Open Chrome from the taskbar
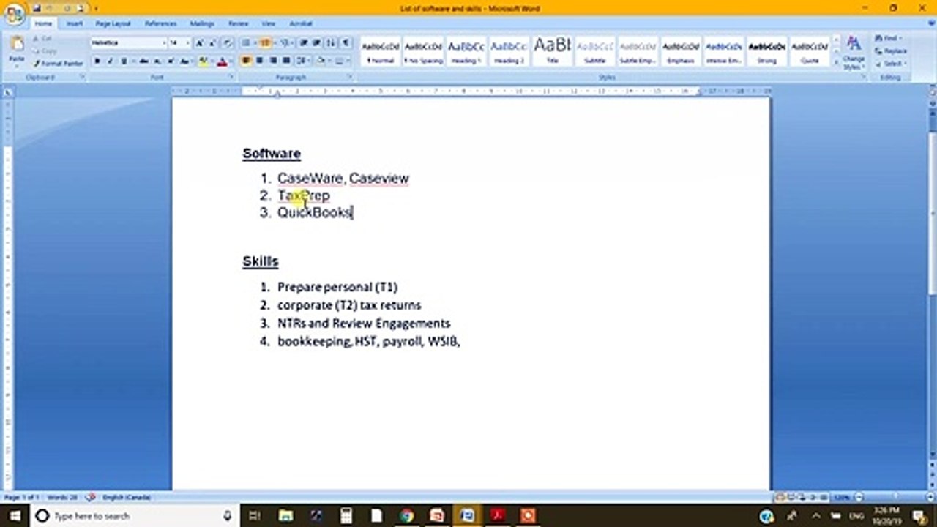Screen dimensions: 937x527 pos(407,516)
